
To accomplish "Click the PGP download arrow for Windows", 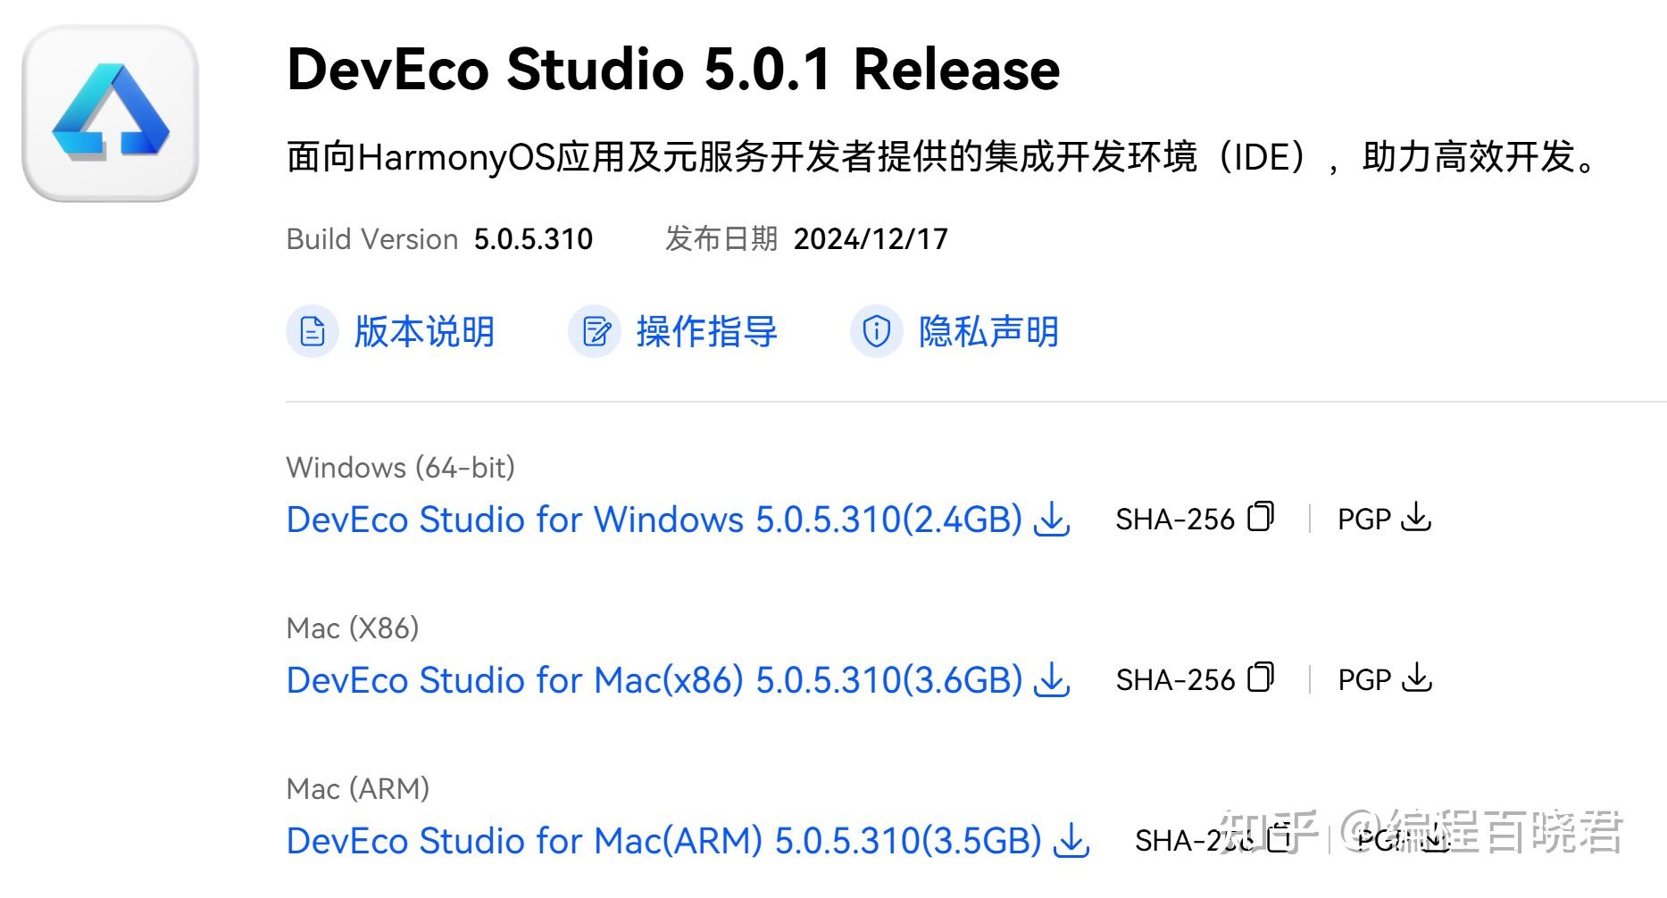I will 1416,517.
